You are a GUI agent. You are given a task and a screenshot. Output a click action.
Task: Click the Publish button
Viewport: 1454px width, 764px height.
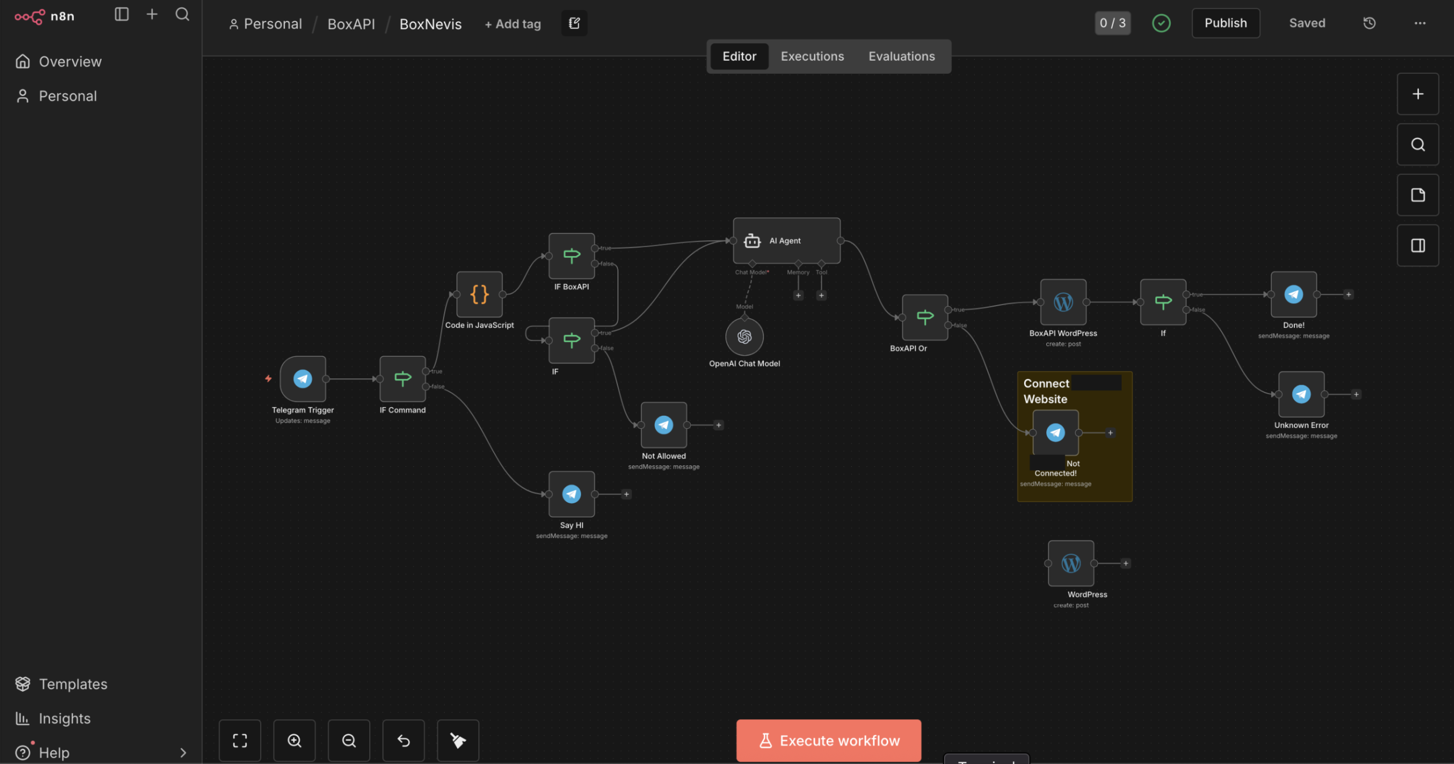pos(1226,23)
